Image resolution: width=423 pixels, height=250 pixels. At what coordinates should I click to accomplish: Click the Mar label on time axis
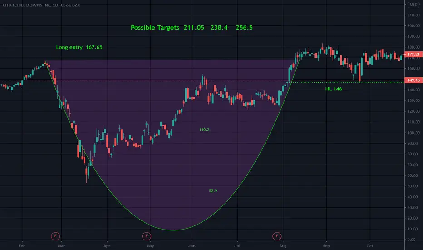click(61, 246)
